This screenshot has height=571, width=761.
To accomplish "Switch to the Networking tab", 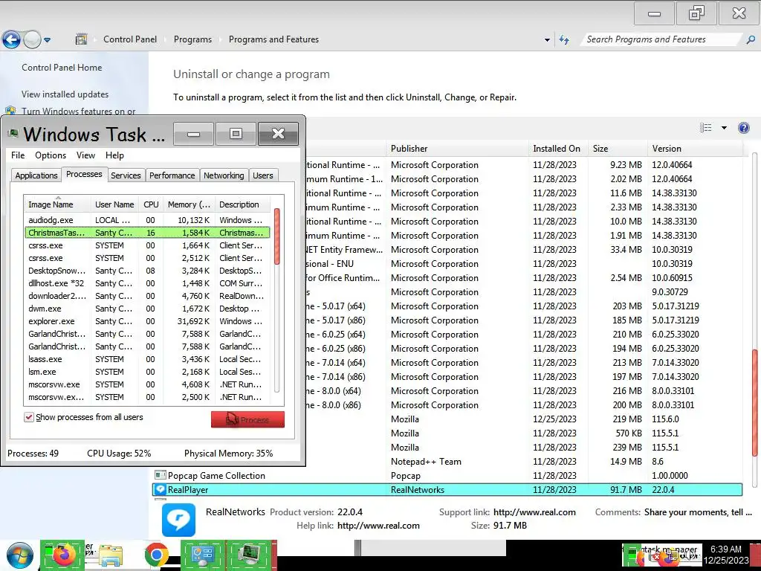I will [224, 175].
